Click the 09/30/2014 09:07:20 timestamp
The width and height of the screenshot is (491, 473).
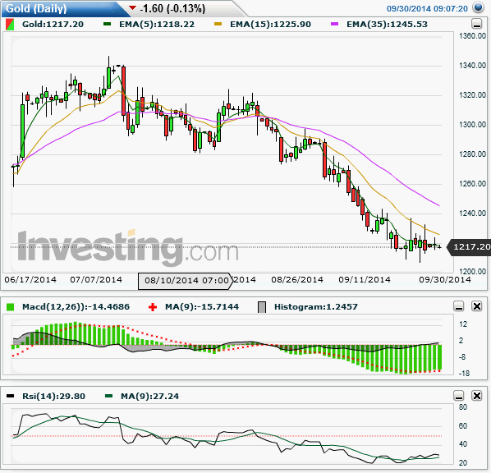[427, 8]
